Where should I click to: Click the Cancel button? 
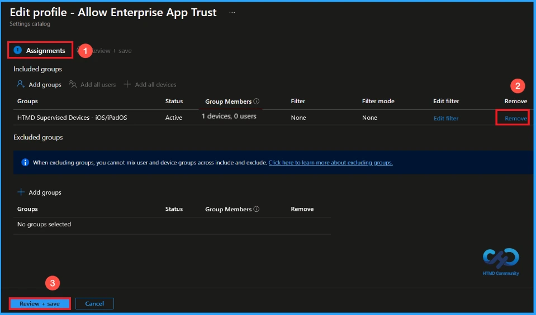click(94, 303)
